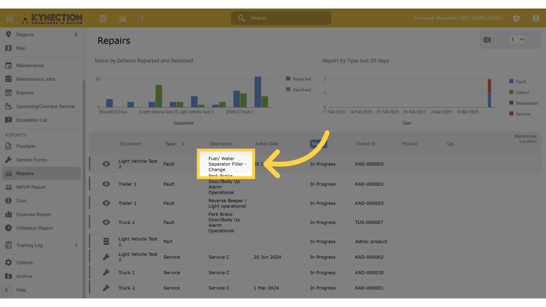Sort by Type column header
The width and height of the screenshot is (546, 307).
[170, 144]
